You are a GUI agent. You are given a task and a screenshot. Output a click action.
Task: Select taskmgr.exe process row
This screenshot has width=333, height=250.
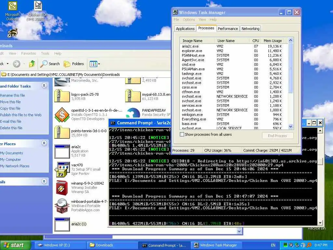[x=233, y=74]
